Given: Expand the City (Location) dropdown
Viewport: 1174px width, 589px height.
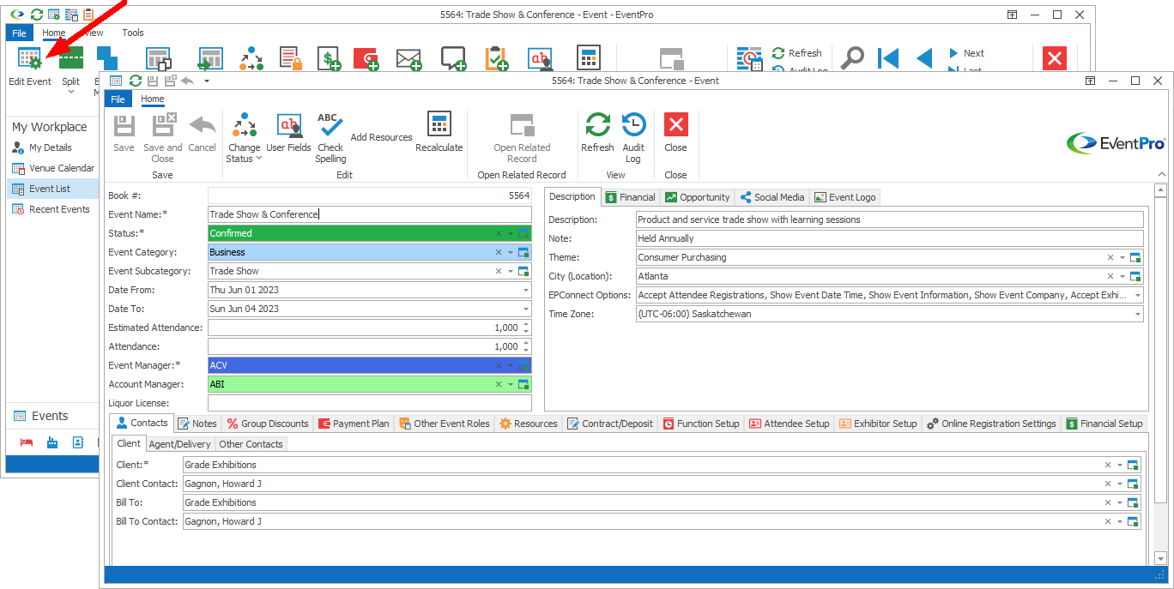Looking at the screenshot, I should coord(1122,276).
